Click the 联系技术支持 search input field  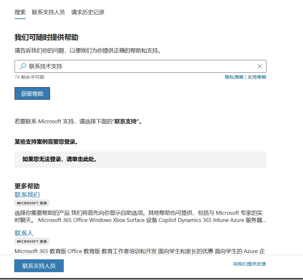coord(140,66)
